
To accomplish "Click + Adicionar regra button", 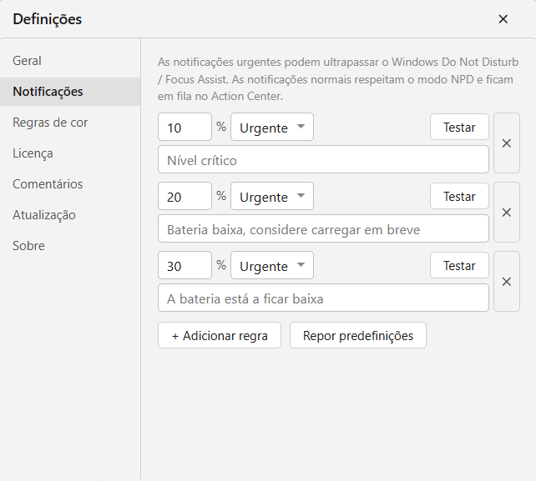I will pyautogui.click(x=220, y=335).
